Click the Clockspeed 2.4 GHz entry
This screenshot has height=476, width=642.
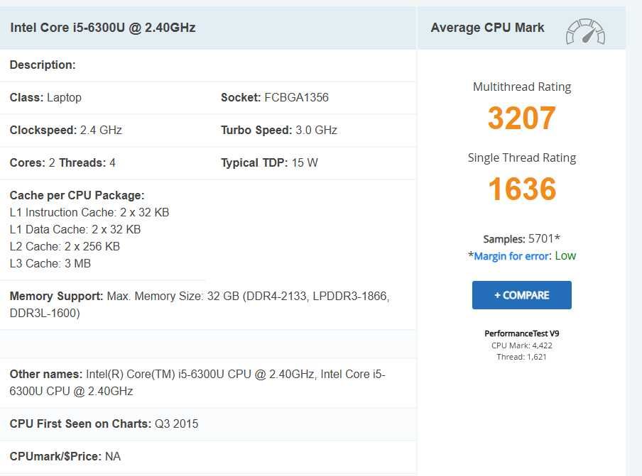click(66, 130)
